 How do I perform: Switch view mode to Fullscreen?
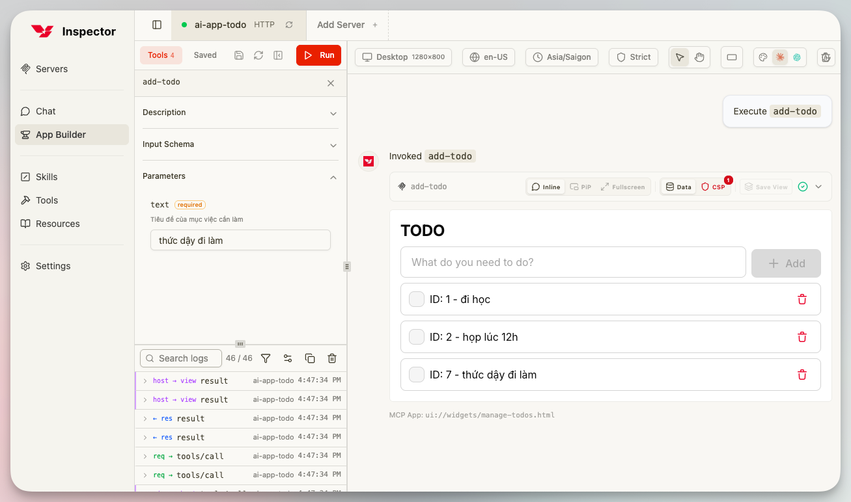623,187
